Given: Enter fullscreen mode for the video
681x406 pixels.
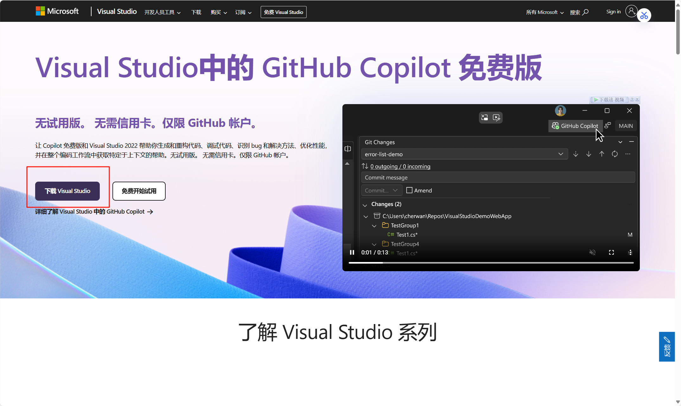Looking at the screenshot, I should pos(611,252).
